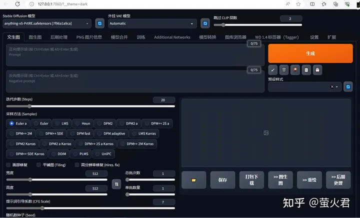Select the Euler a sampler

pos(18,123)
